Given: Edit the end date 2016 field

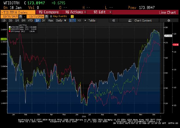Looking at the screenshot, I should [x=35, y=16].
